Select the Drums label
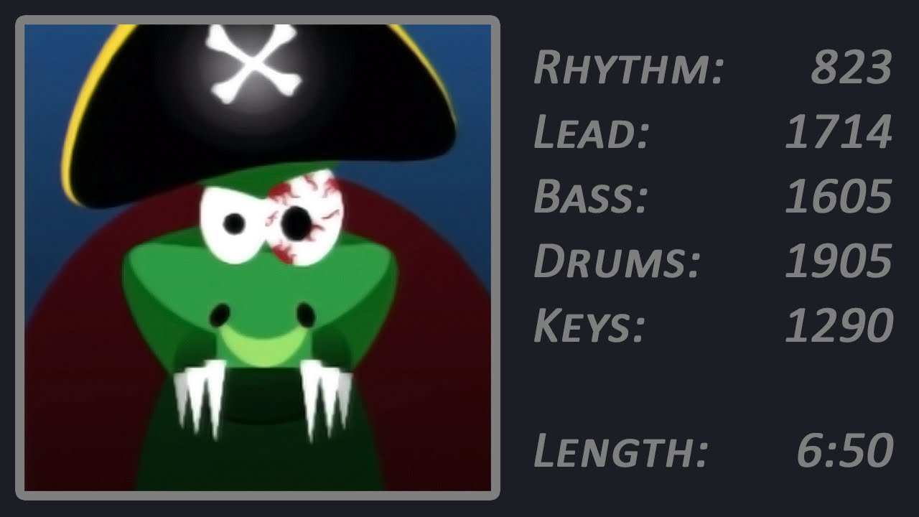Image resolution: width=919 pixels, height=517 pixels. [x=617, y=261]
